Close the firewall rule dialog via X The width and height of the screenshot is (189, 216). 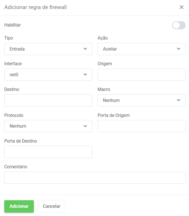(x=181, y=7)
